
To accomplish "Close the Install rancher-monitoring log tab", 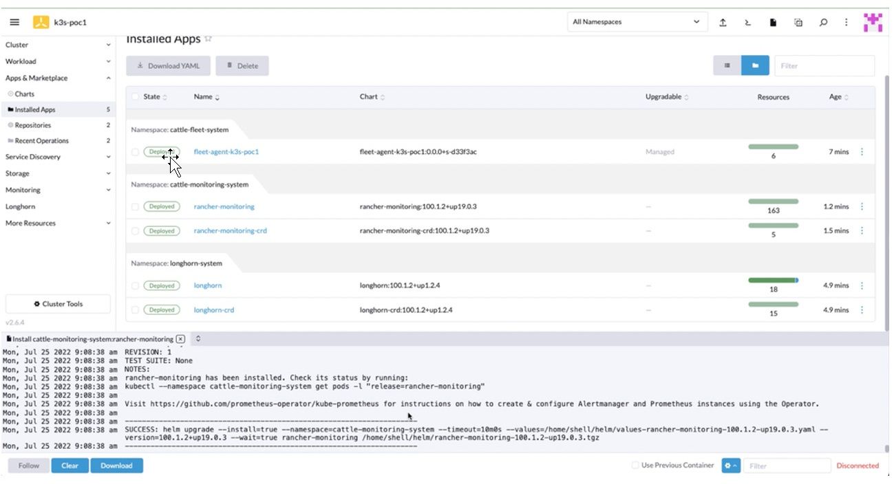I will (x=180, y=339).
